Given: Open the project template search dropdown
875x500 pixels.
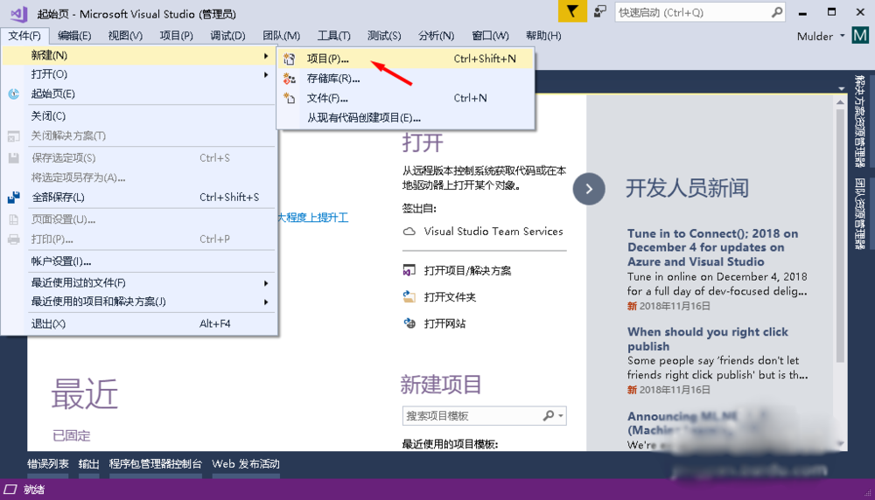Looking at the screenshot, I should point(560,416).
